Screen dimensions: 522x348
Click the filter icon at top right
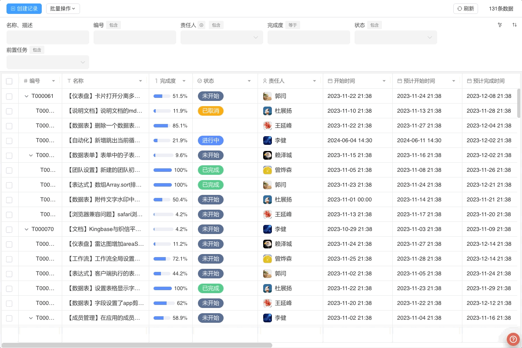coord(500,25)
